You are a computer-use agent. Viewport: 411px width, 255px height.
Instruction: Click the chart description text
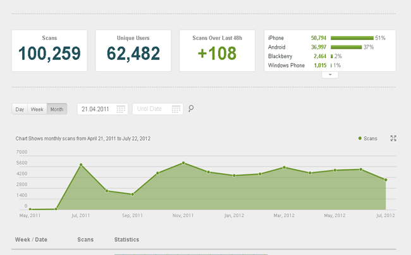pos(83,139)
